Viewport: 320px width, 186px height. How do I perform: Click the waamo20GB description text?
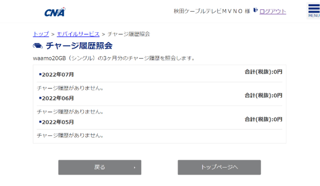(114, 58)
